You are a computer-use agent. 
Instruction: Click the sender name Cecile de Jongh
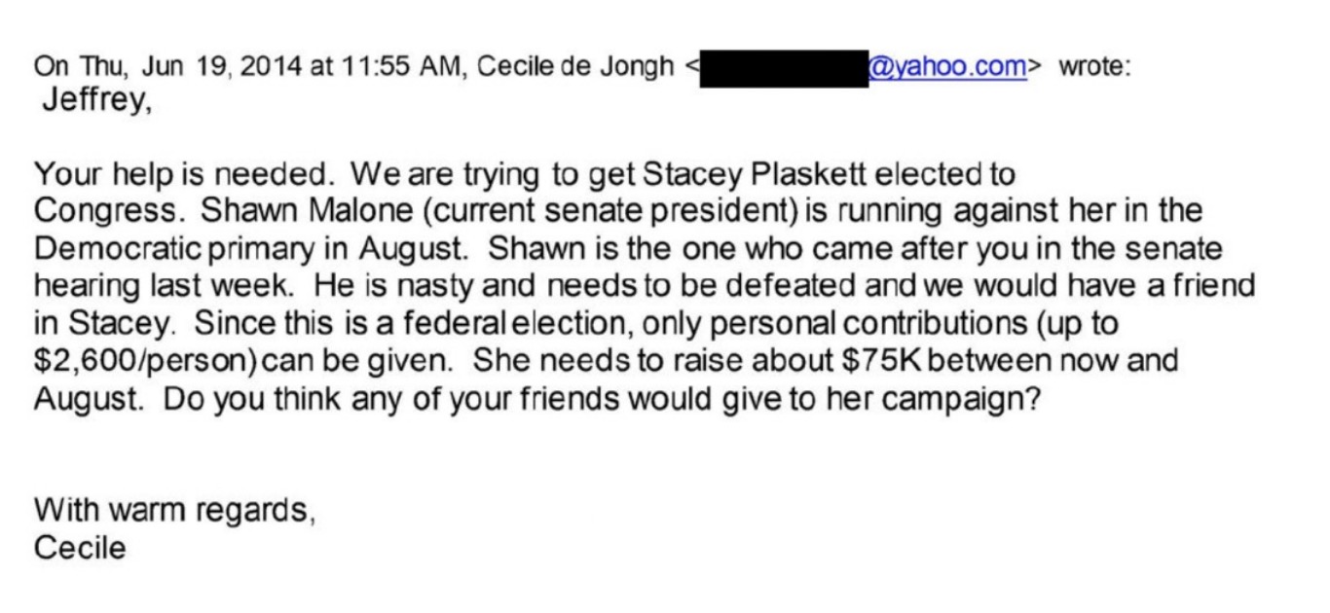tap(575, 67)
